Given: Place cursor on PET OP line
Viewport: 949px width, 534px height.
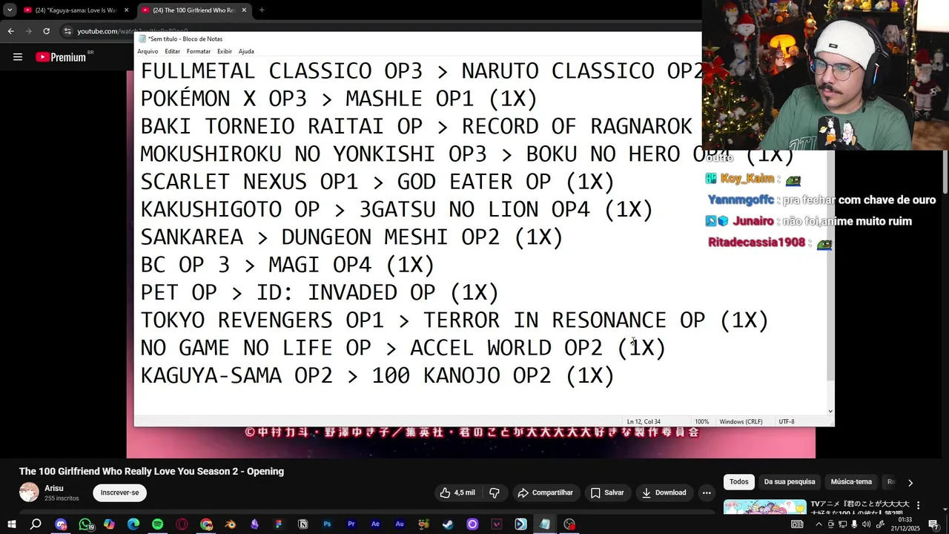Looking at the screenshot, I should [x=320, y=292].
